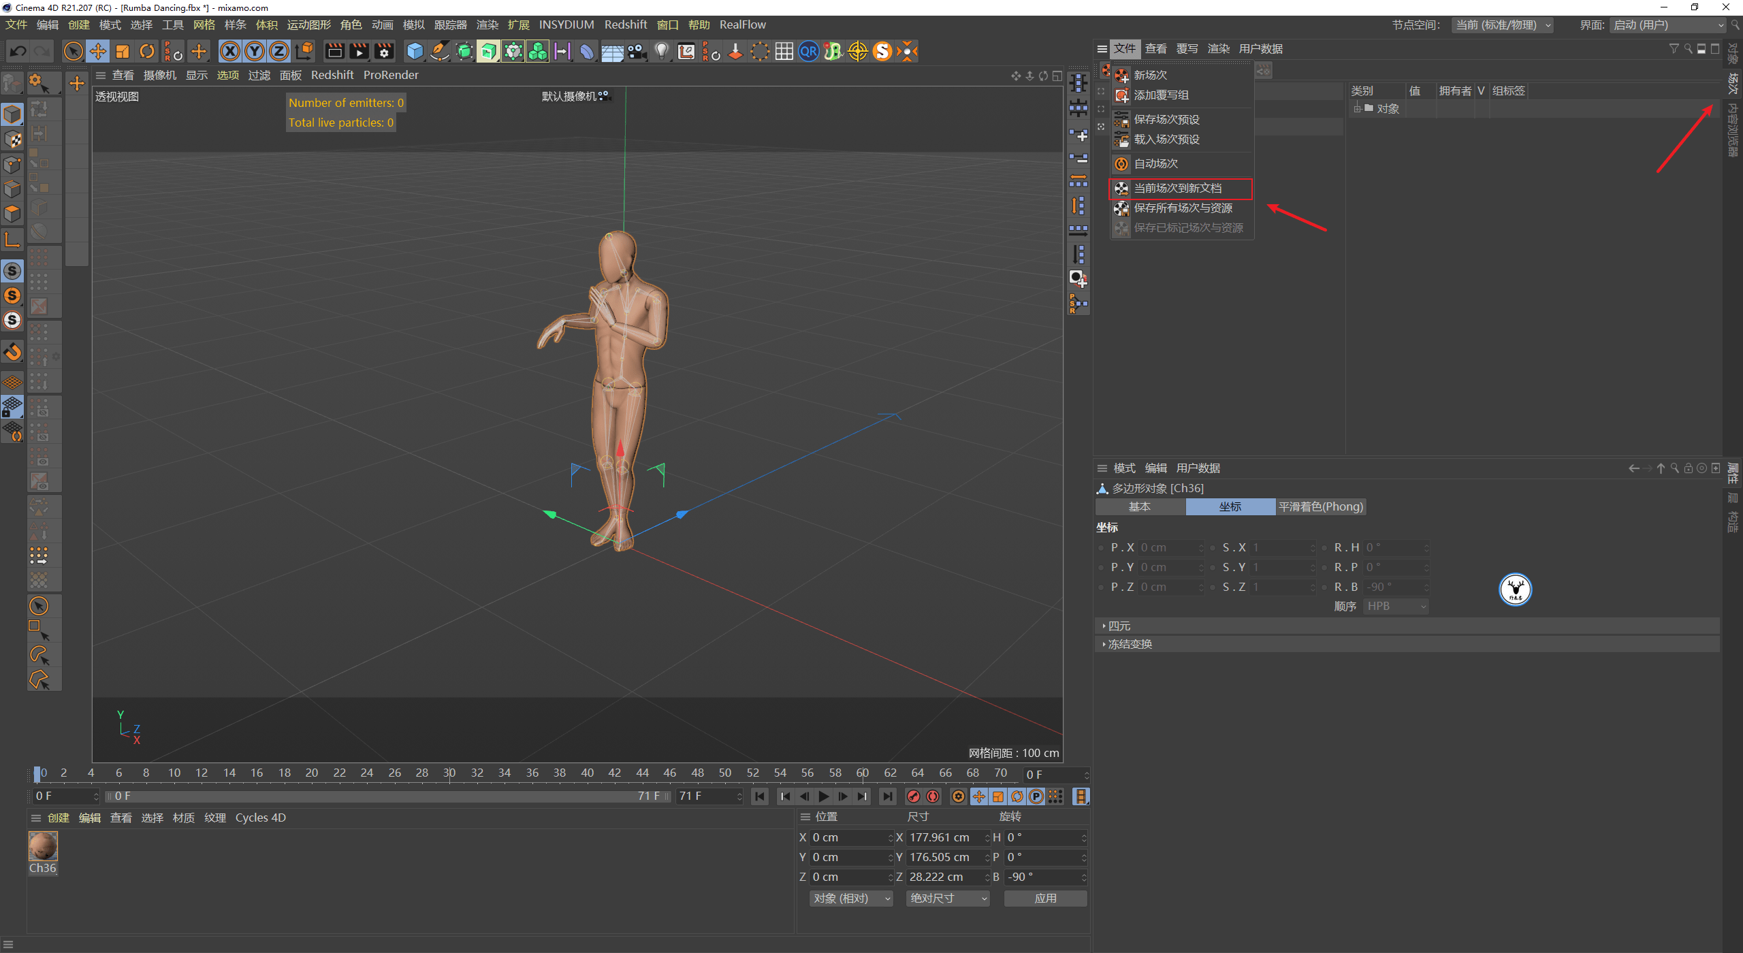Select the Ch36 material thumbnail
This screenshot has width=1743, height=953.
pos(43,846)
